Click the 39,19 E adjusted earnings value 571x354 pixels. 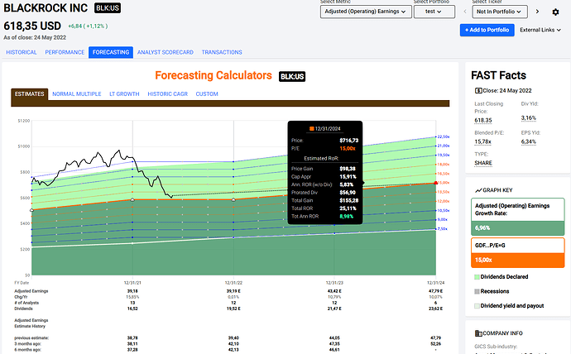233,291
